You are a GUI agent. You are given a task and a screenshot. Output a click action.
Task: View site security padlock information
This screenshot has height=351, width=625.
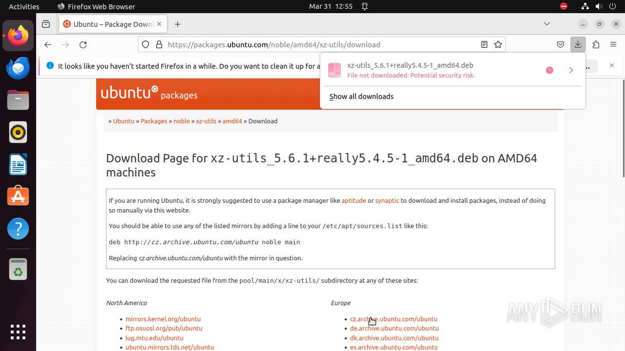tap(159, 44)
